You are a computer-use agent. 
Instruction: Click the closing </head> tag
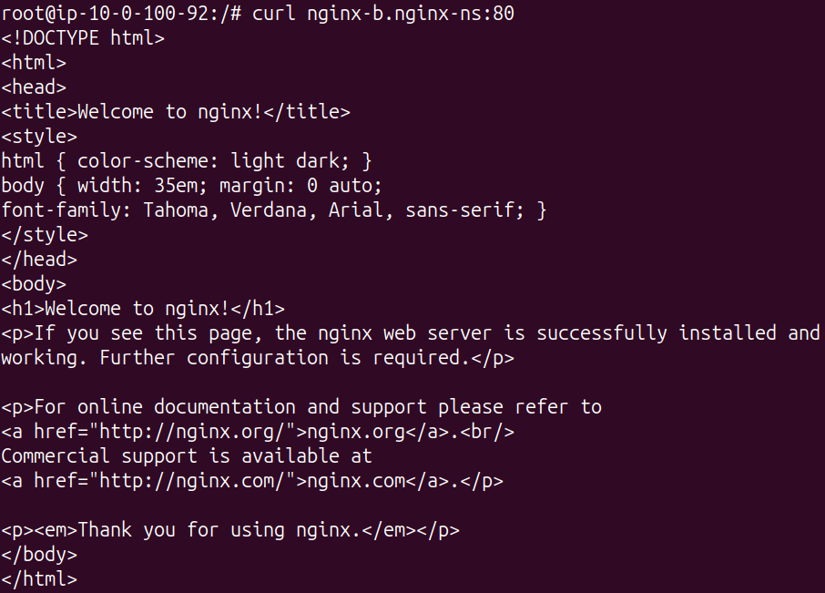click(x=39, y=260)
